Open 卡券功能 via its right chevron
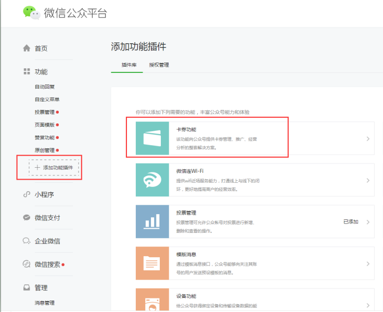Image resolution: width=383 pixels, height=312 pixels. [x=368, y=139]
